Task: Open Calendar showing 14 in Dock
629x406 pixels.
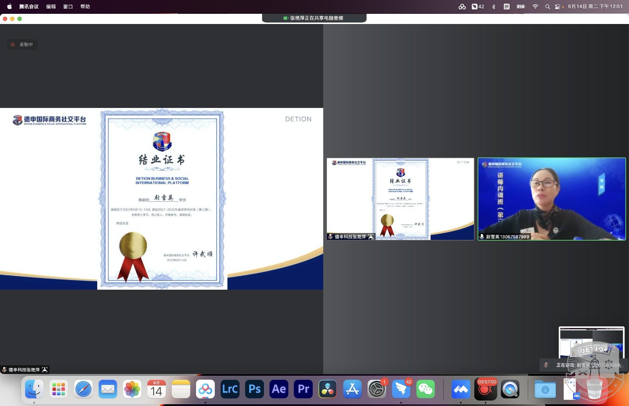Action: coord(157,389)
